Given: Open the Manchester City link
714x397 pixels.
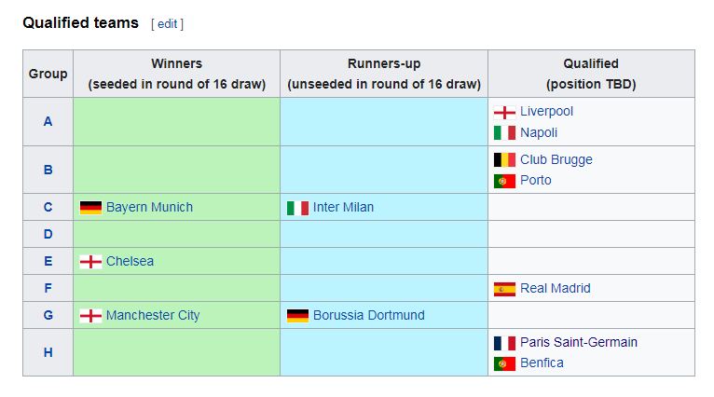Looking at the screenshot, I should [153, 315].
